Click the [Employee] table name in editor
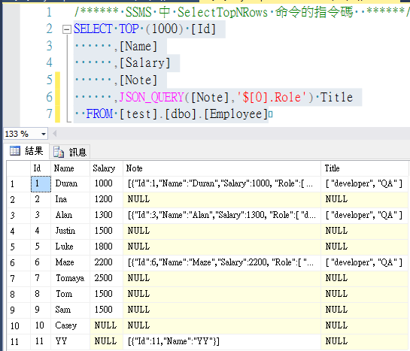 click(235, 113)
